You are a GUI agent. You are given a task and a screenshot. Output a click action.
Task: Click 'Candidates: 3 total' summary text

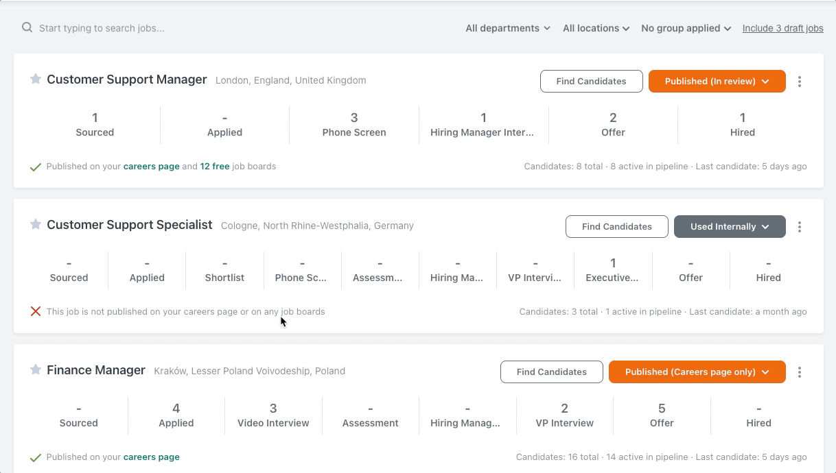point(559,311)
